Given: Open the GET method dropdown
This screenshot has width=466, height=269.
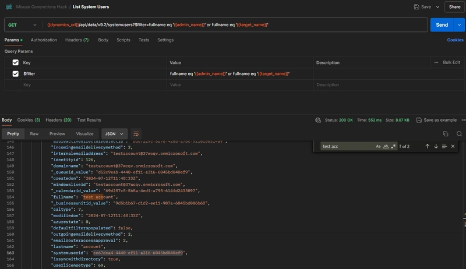Looking at the screenshot, I should point(23,25).
